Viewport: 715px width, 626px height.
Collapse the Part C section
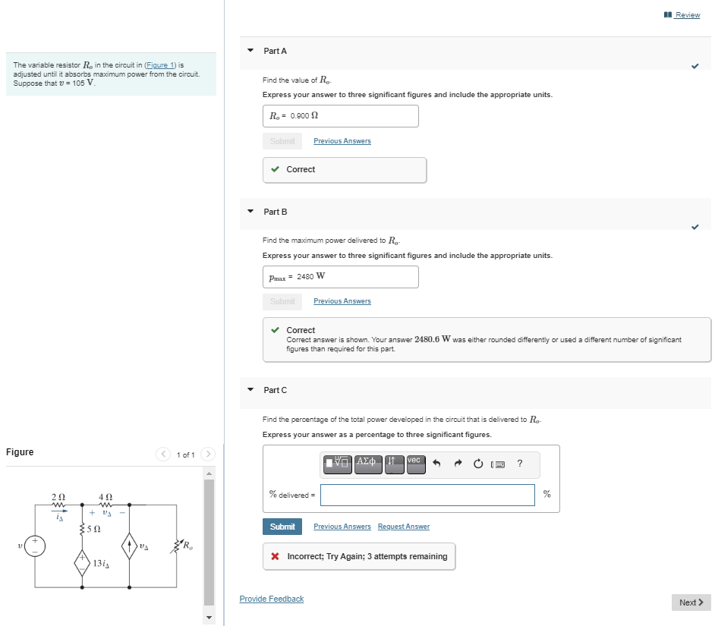(250, 390)
